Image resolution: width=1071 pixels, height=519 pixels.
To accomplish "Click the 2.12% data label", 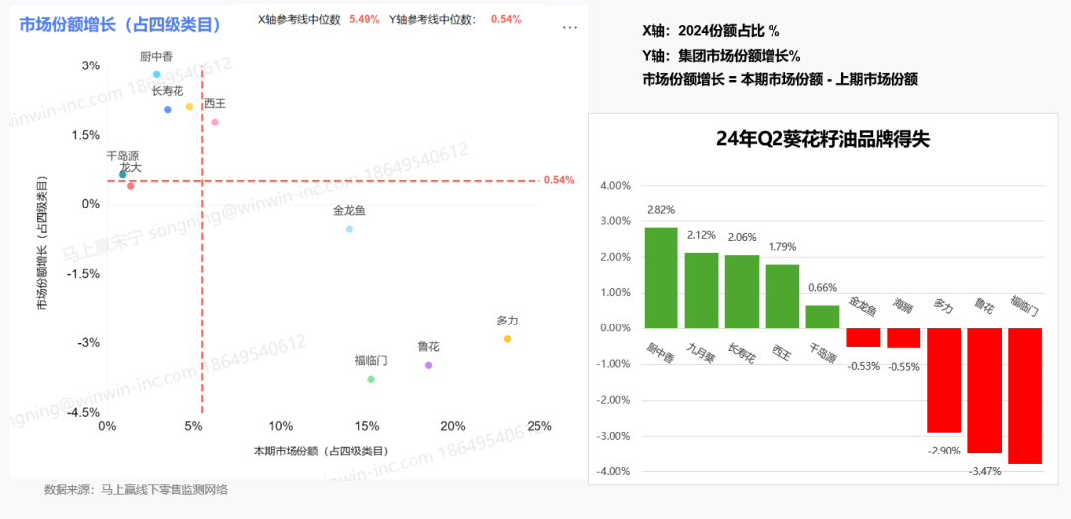I will (701, 235).
